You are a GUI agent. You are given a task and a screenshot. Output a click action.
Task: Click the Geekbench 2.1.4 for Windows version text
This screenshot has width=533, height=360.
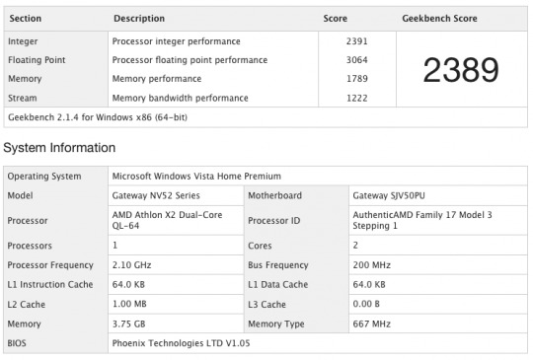click(x=98, y=117)
